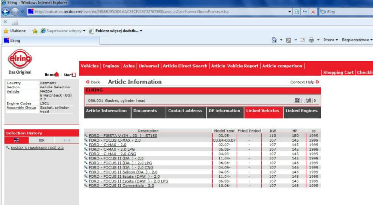The width and height of the screenshot is (373, 205).
Task: Switch to Article Information tab
Action: tap(107, 113)
